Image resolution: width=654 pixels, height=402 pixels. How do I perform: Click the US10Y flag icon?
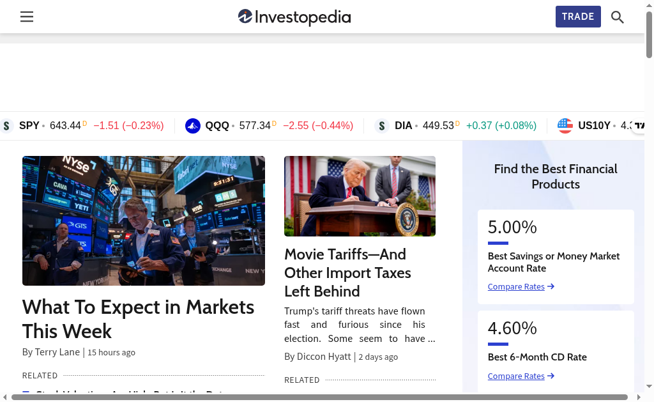pos(565,126)
